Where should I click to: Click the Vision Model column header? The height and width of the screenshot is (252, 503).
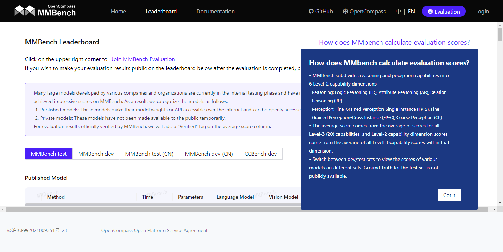coord(283,197)
